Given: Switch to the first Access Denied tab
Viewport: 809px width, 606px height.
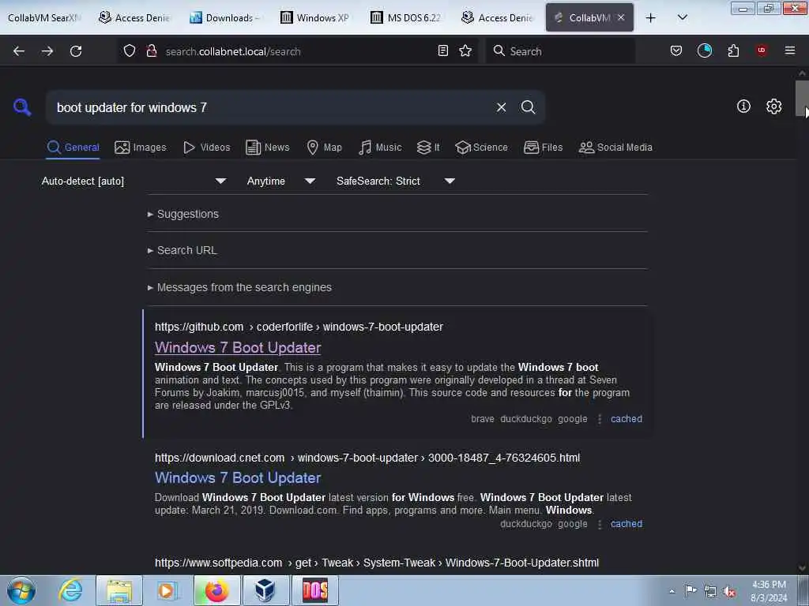Looking at the screenshot, I should click(134, 17).
